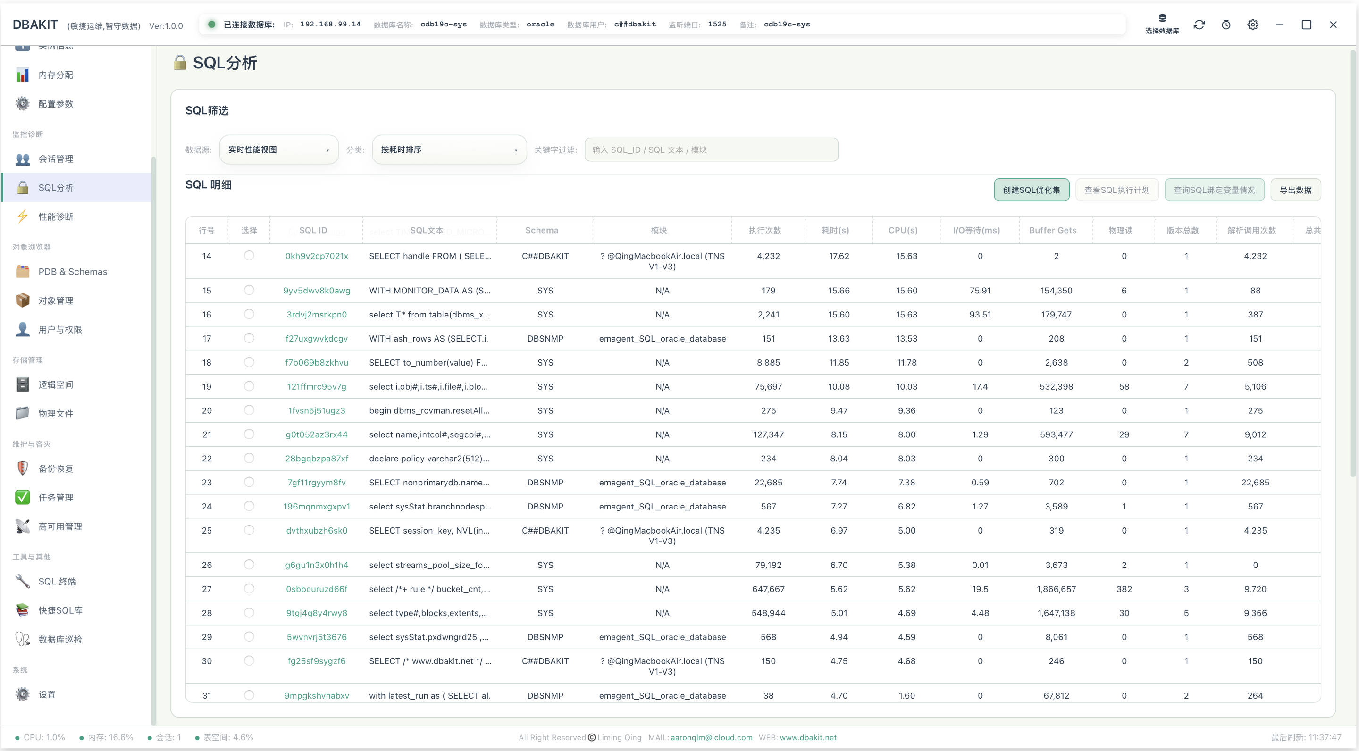Image resolution: width=1359 pixels, height=751 pixels.
Task: Open the www.dbakit.net footer link
Action: click(808, 737)
